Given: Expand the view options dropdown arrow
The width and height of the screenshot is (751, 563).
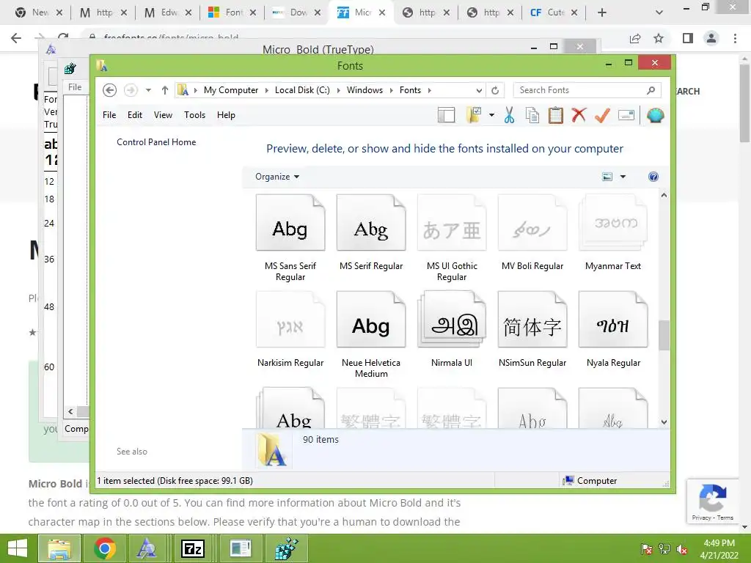Looking at the screenshot, I should tap(623, 177).
